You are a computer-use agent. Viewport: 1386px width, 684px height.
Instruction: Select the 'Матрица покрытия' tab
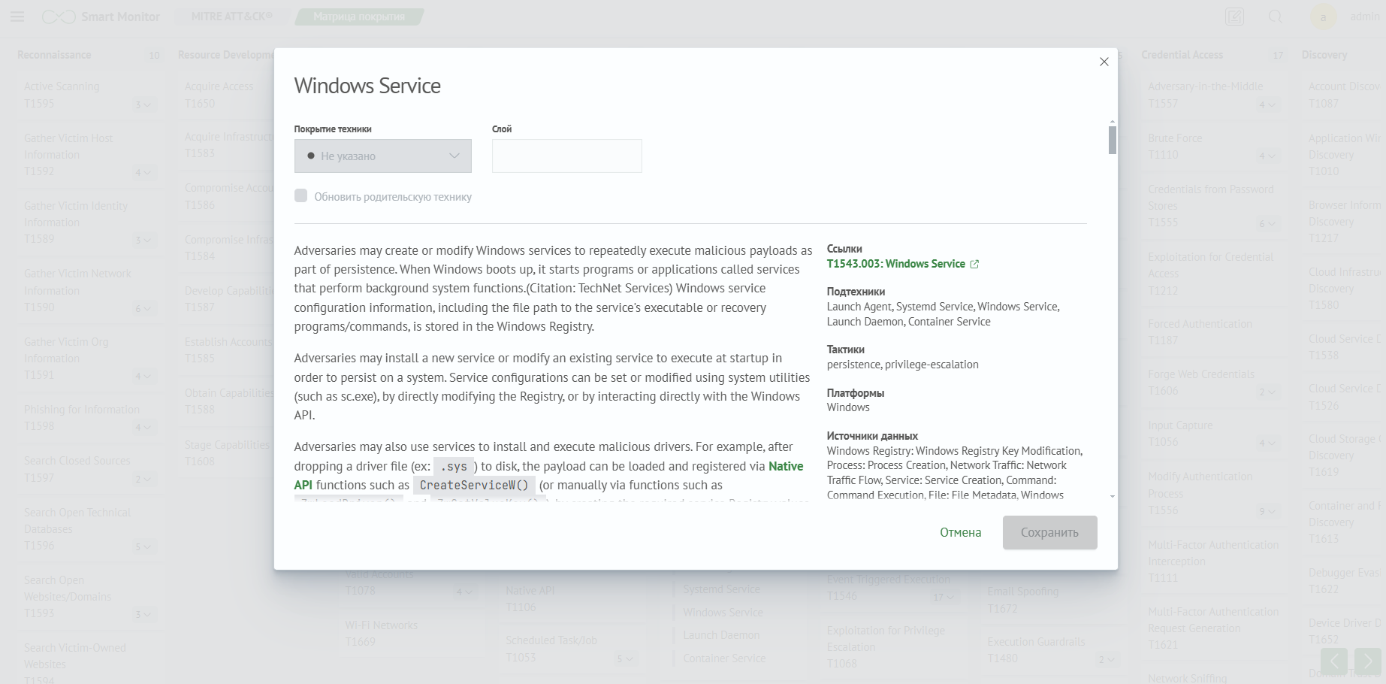coord(359,17)
